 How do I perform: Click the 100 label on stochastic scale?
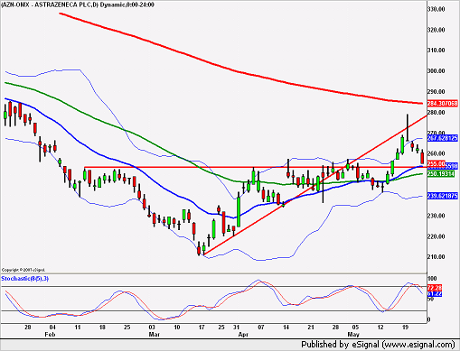click(x=432, y=279)
